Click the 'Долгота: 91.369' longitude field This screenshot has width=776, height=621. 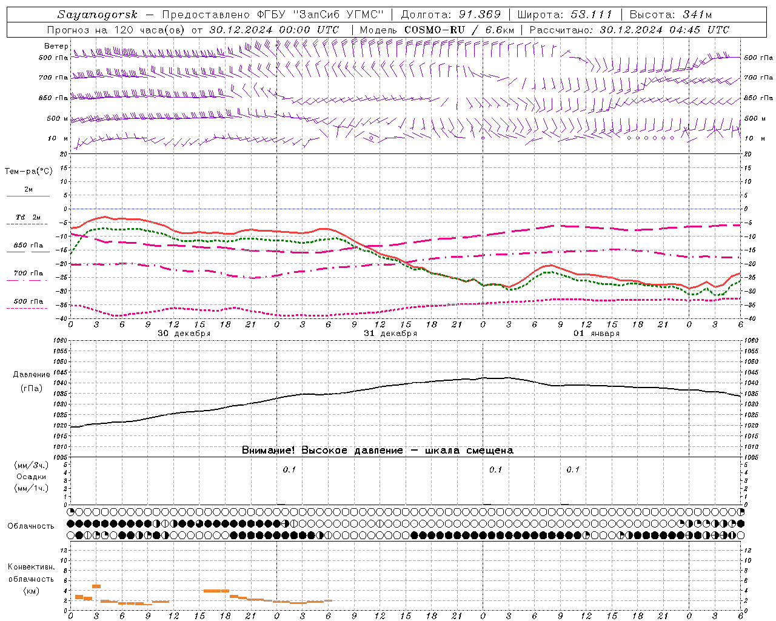click(451, 15)
